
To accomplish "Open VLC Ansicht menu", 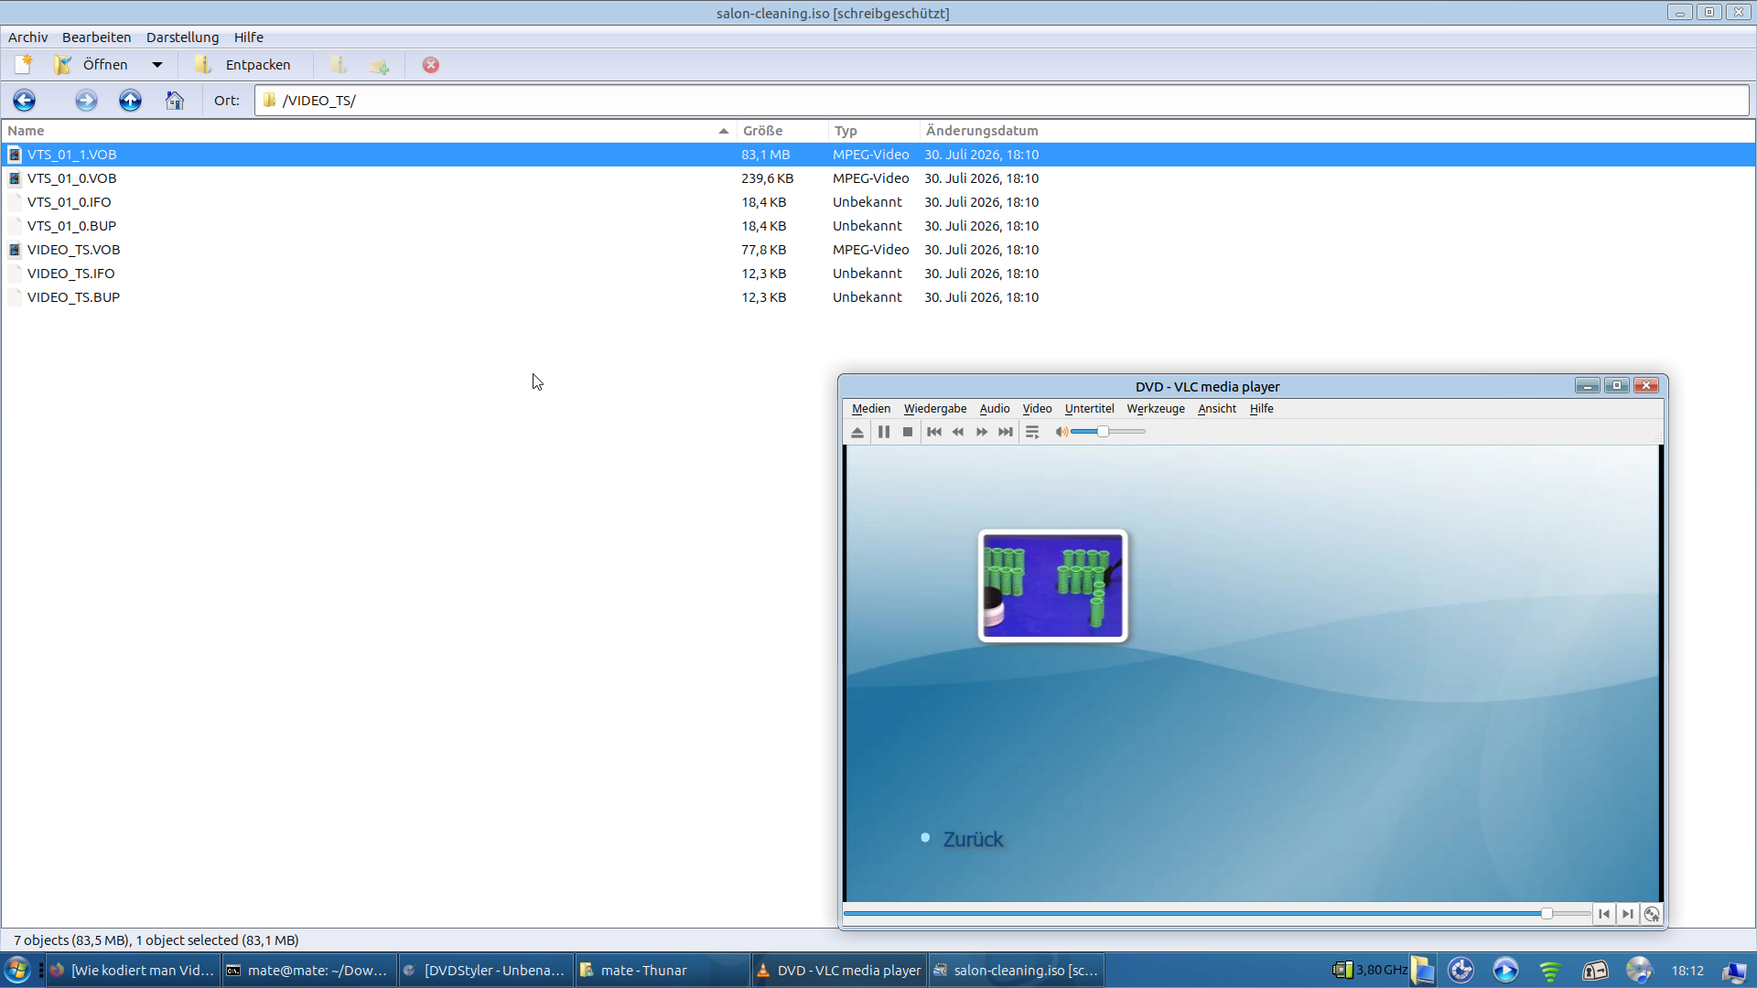I will point(1216,409).
